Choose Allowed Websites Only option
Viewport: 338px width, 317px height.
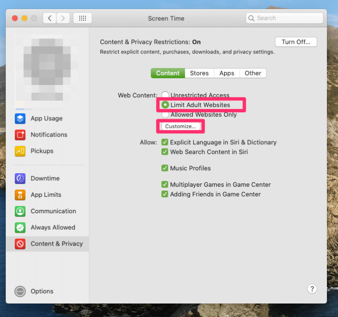[165, 114]
